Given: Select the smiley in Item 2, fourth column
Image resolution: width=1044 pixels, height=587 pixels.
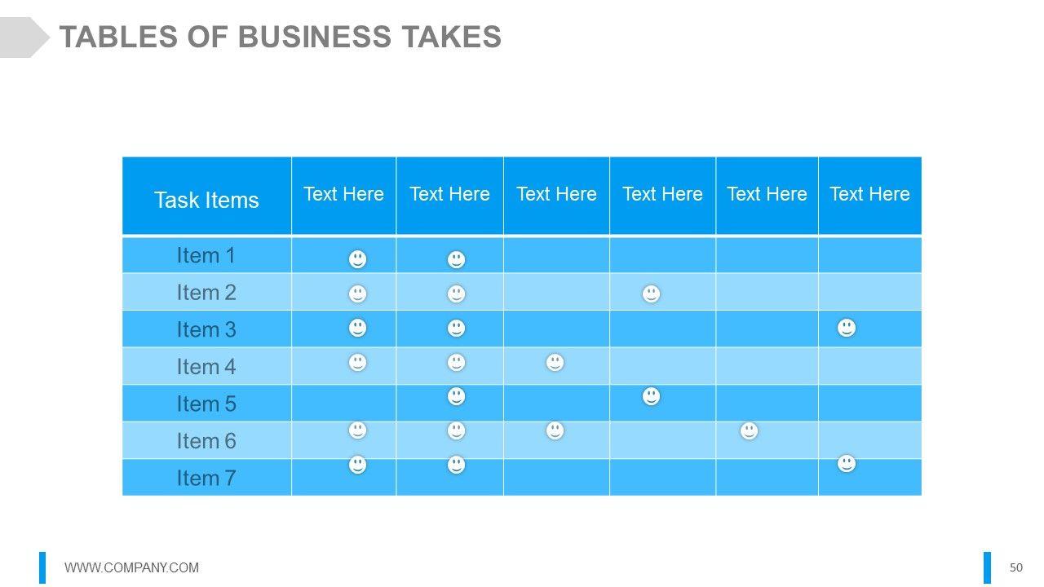Looking at the screenshot, I should [x=651, y=293].
